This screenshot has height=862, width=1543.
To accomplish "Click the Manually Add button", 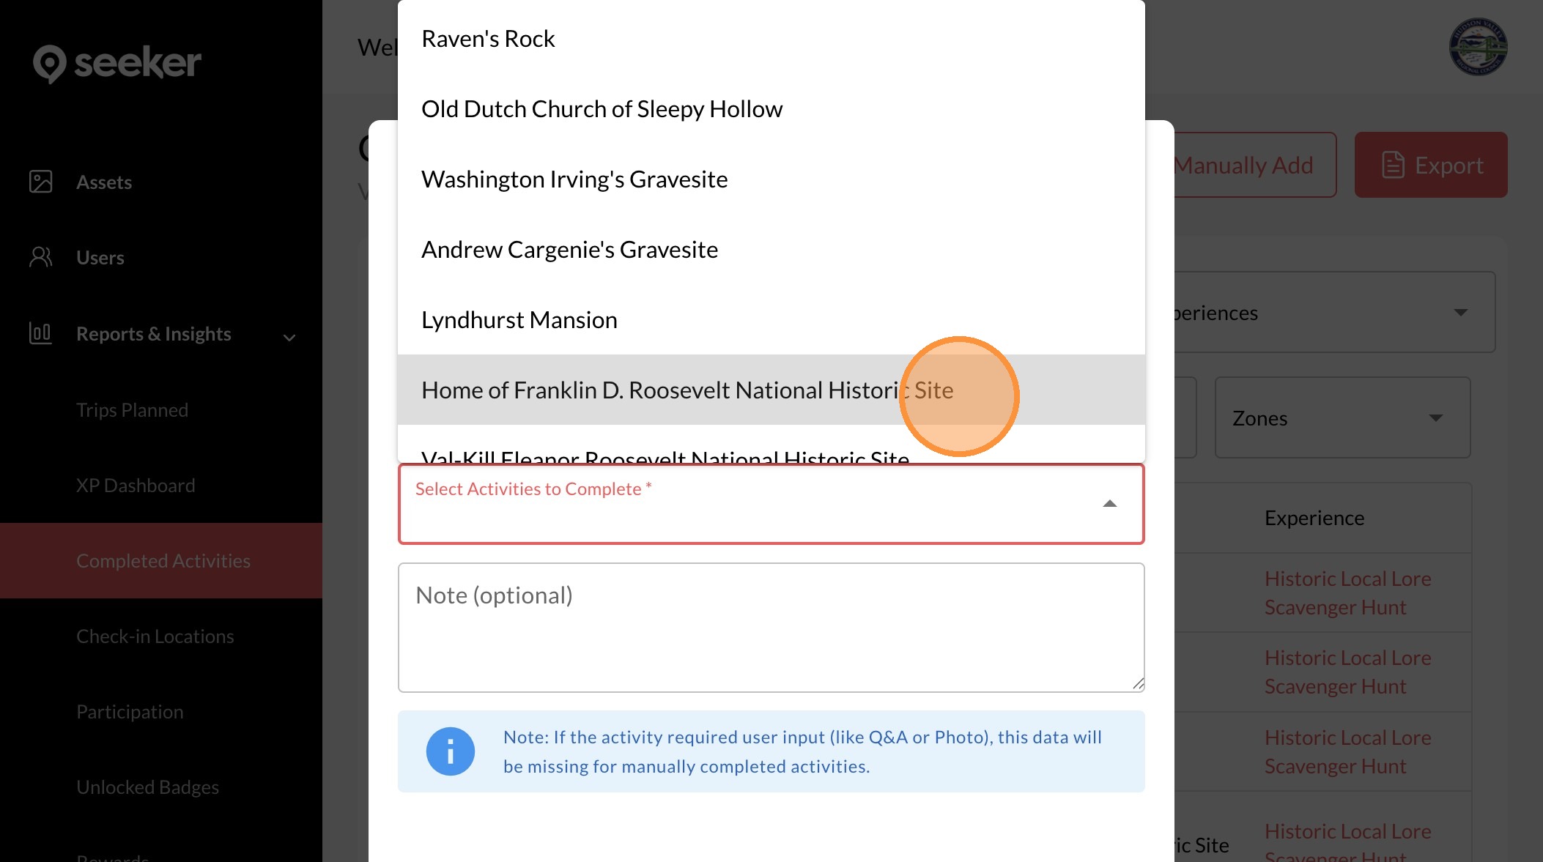I will click(x=1254, y=165).
